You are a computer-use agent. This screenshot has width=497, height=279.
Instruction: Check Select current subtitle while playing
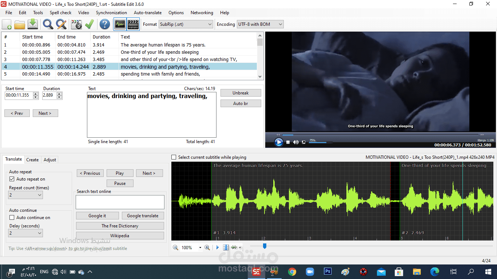point(174,157)
